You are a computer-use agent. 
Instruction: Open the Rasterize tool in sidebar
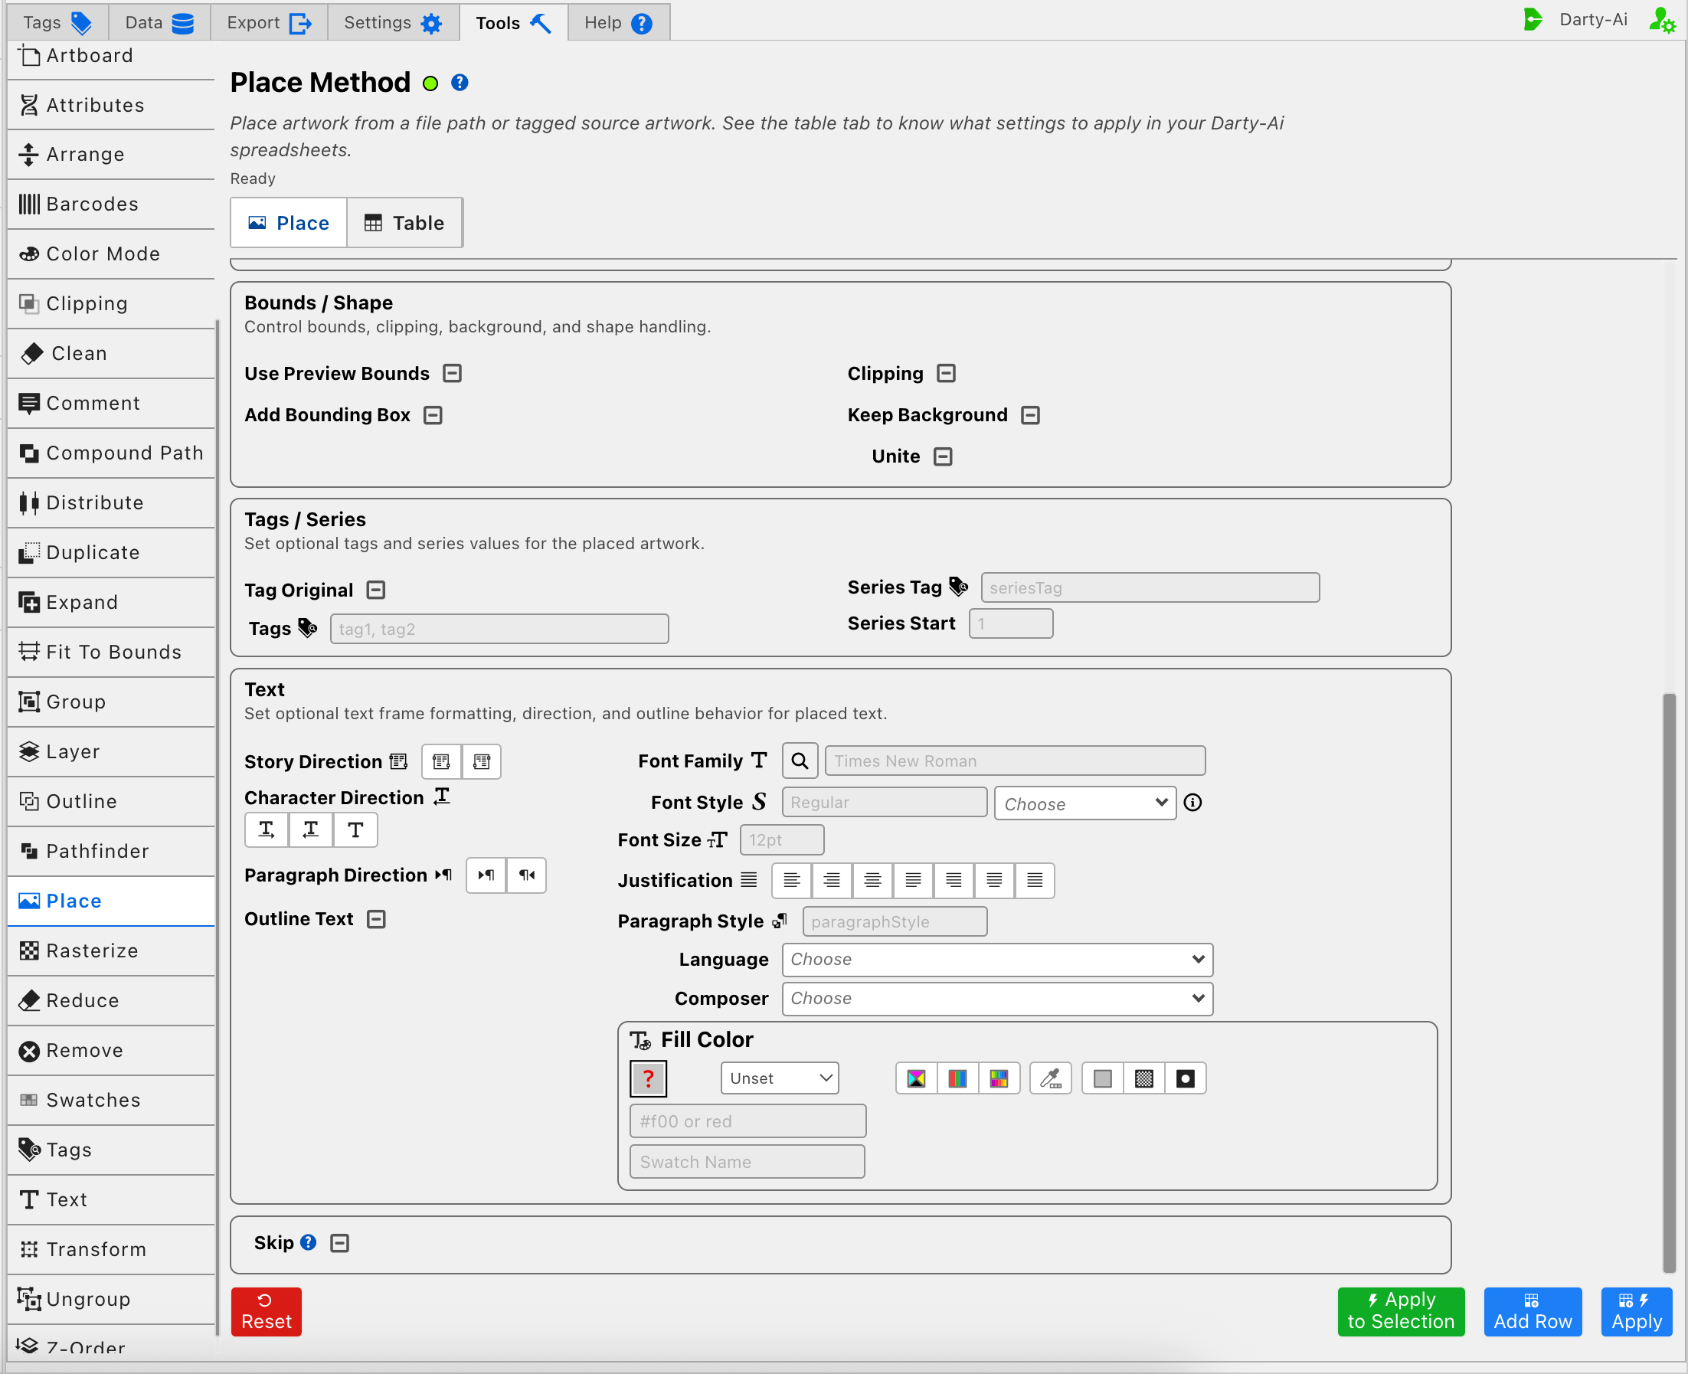coord(111,950)
